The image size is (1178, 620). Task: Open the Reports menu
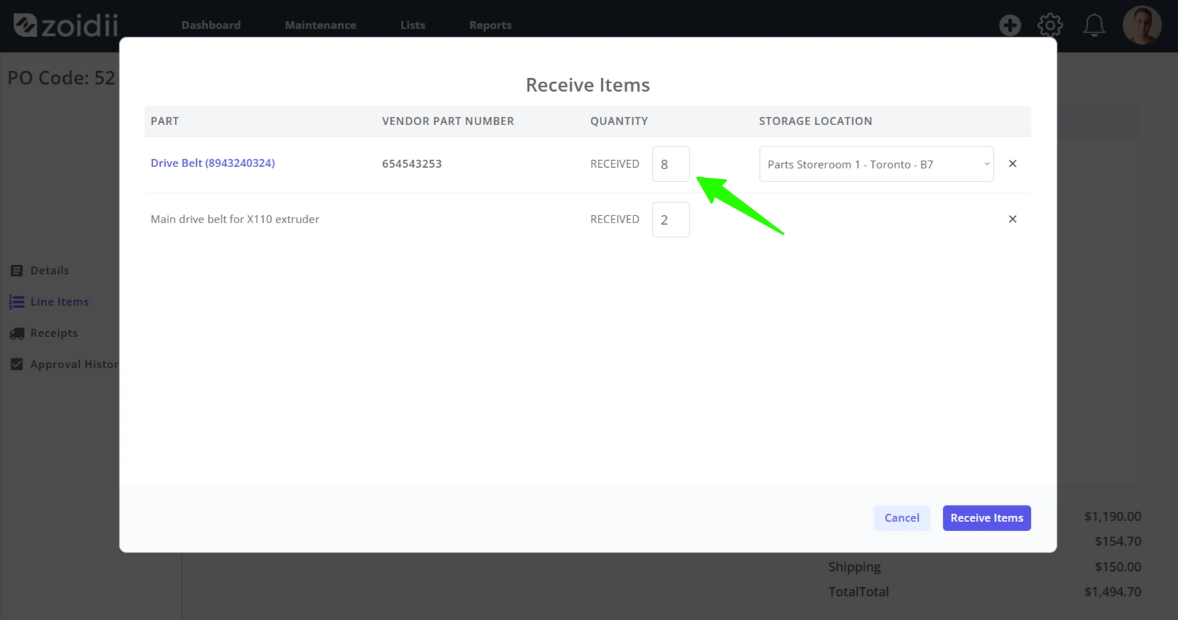[491, 25]
